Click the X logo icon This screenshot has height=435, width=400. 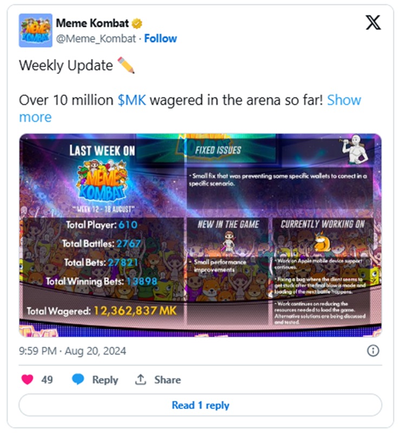(x=373, y=23)
